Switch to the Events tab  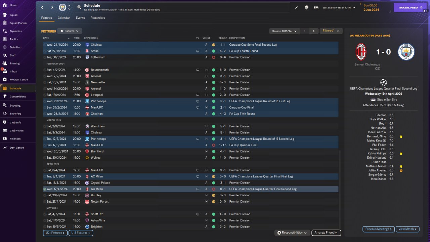[x=80, y=18]
